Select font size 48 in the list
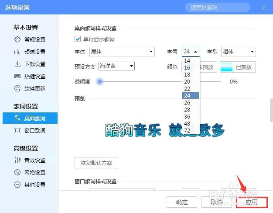The height and width of the screenshot is (213, 273). (191, 123)
